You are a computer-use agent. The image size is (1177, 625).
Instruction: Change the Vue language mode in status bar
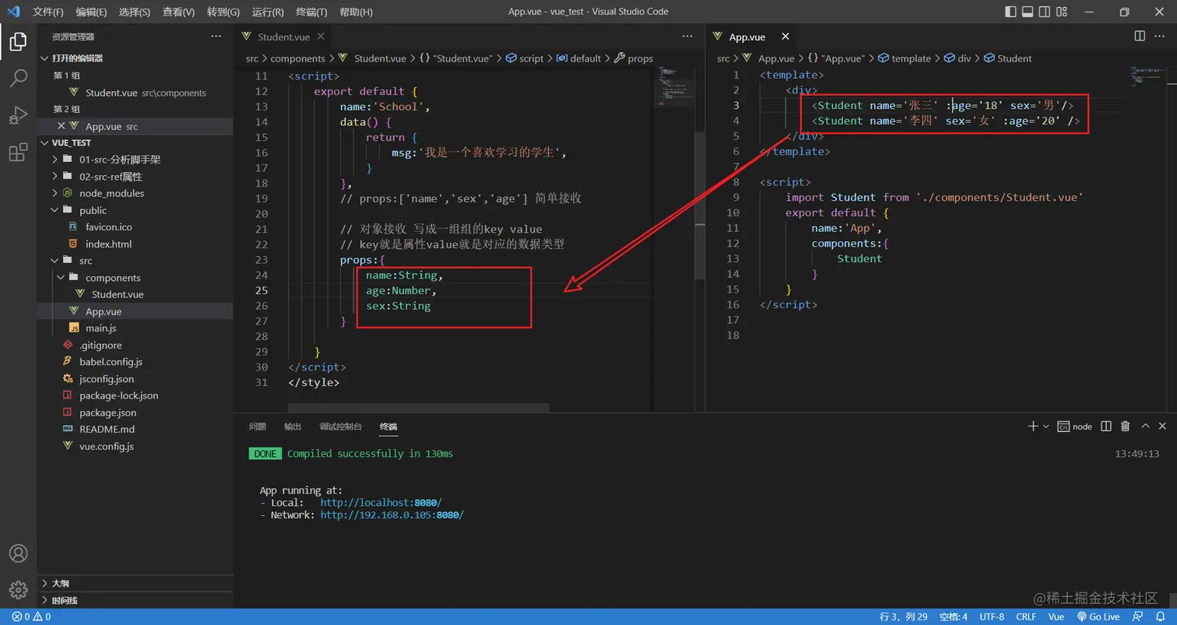click(1056, 616)
